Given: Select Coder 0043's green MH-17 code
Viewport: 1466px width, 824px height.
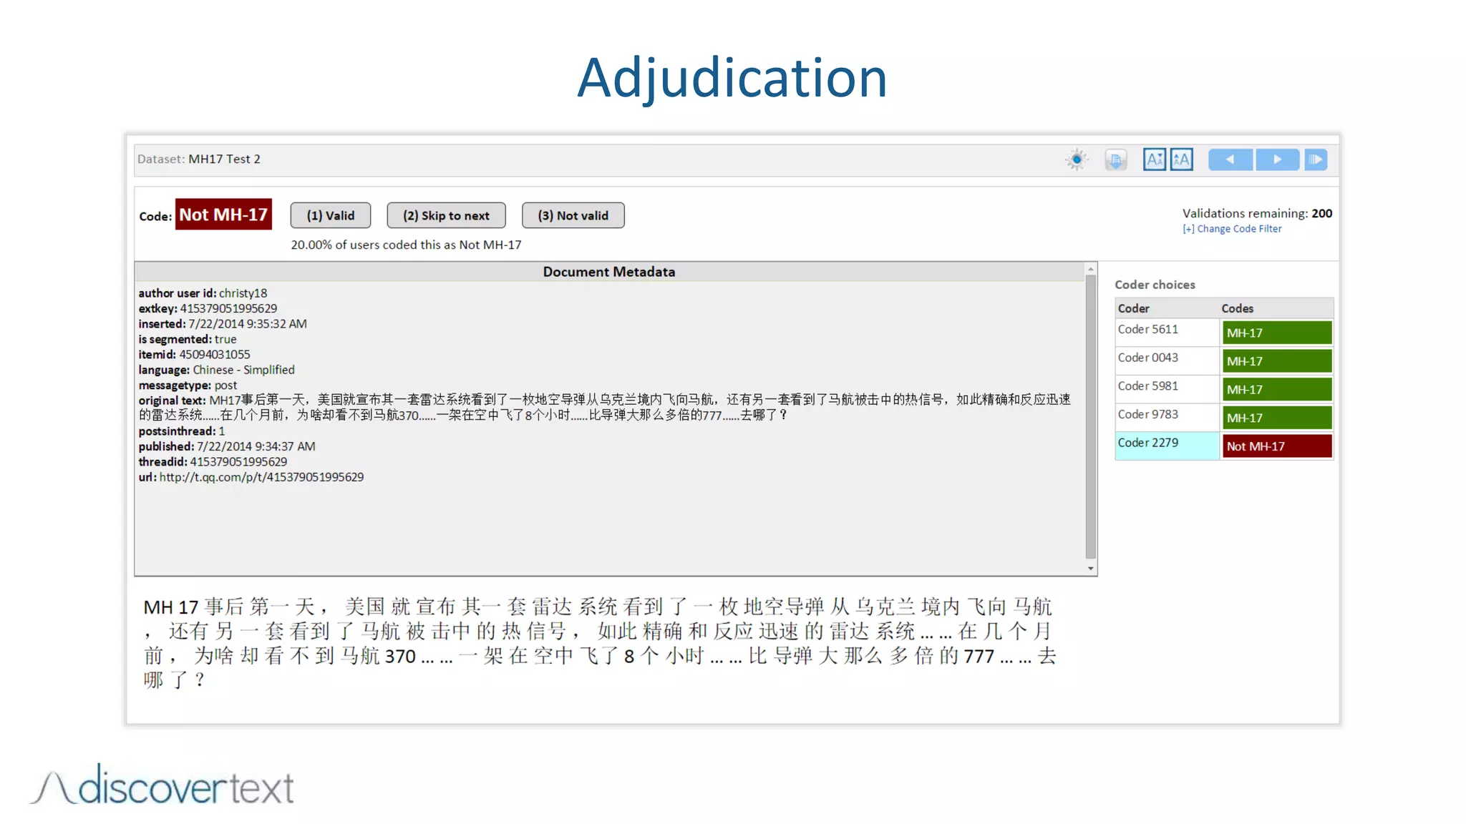Looking at the screenshot, I should (x=1277, y=361).
